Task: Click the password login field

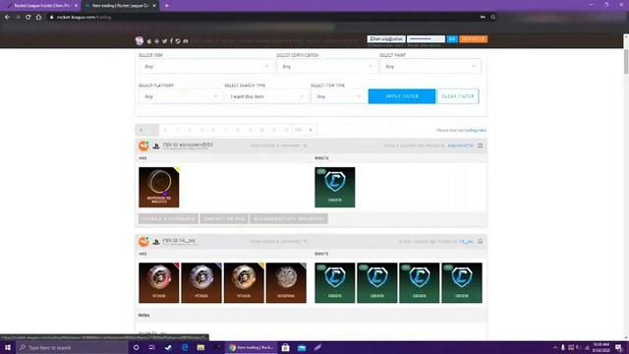Action: click(x=426, y=39)
